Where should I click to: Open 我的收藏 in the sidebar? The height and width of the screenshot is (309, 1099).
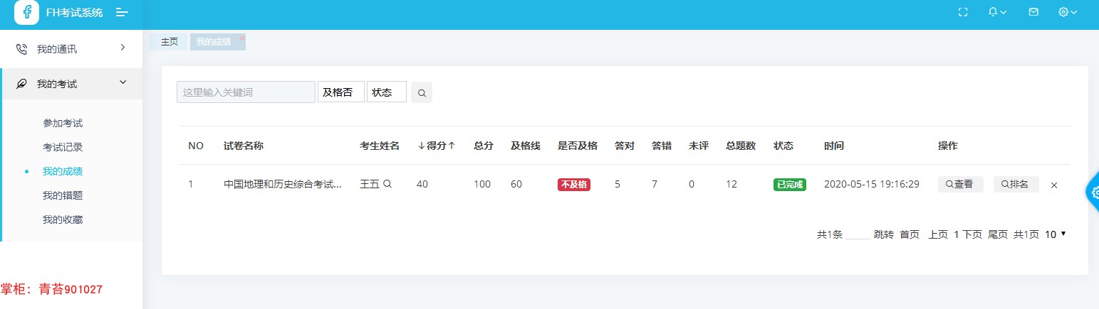(63, 219)
